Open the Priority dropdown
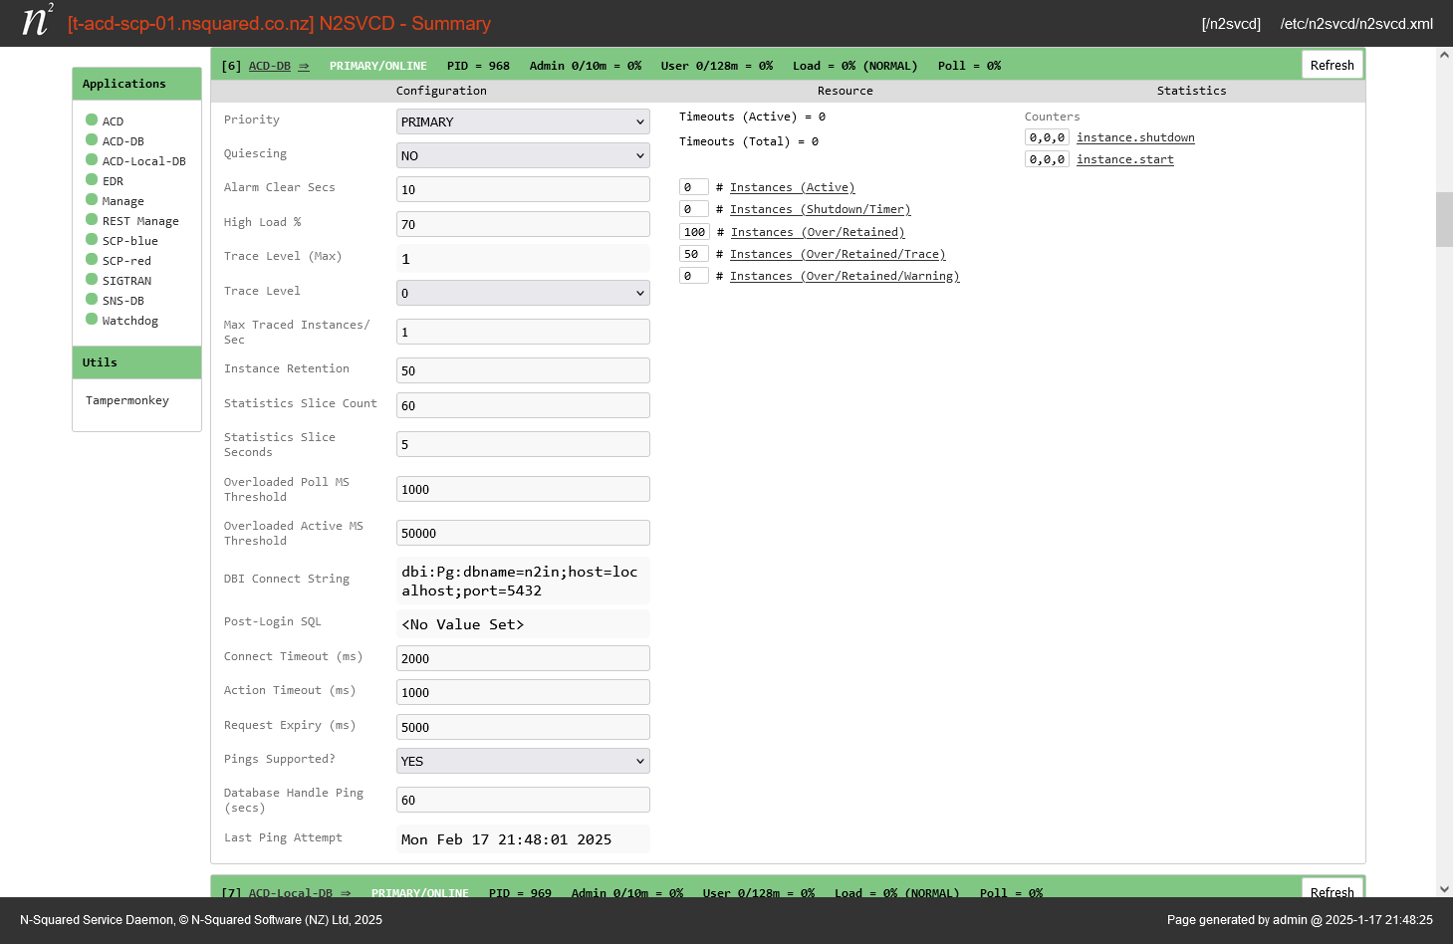 click(522, 121)
